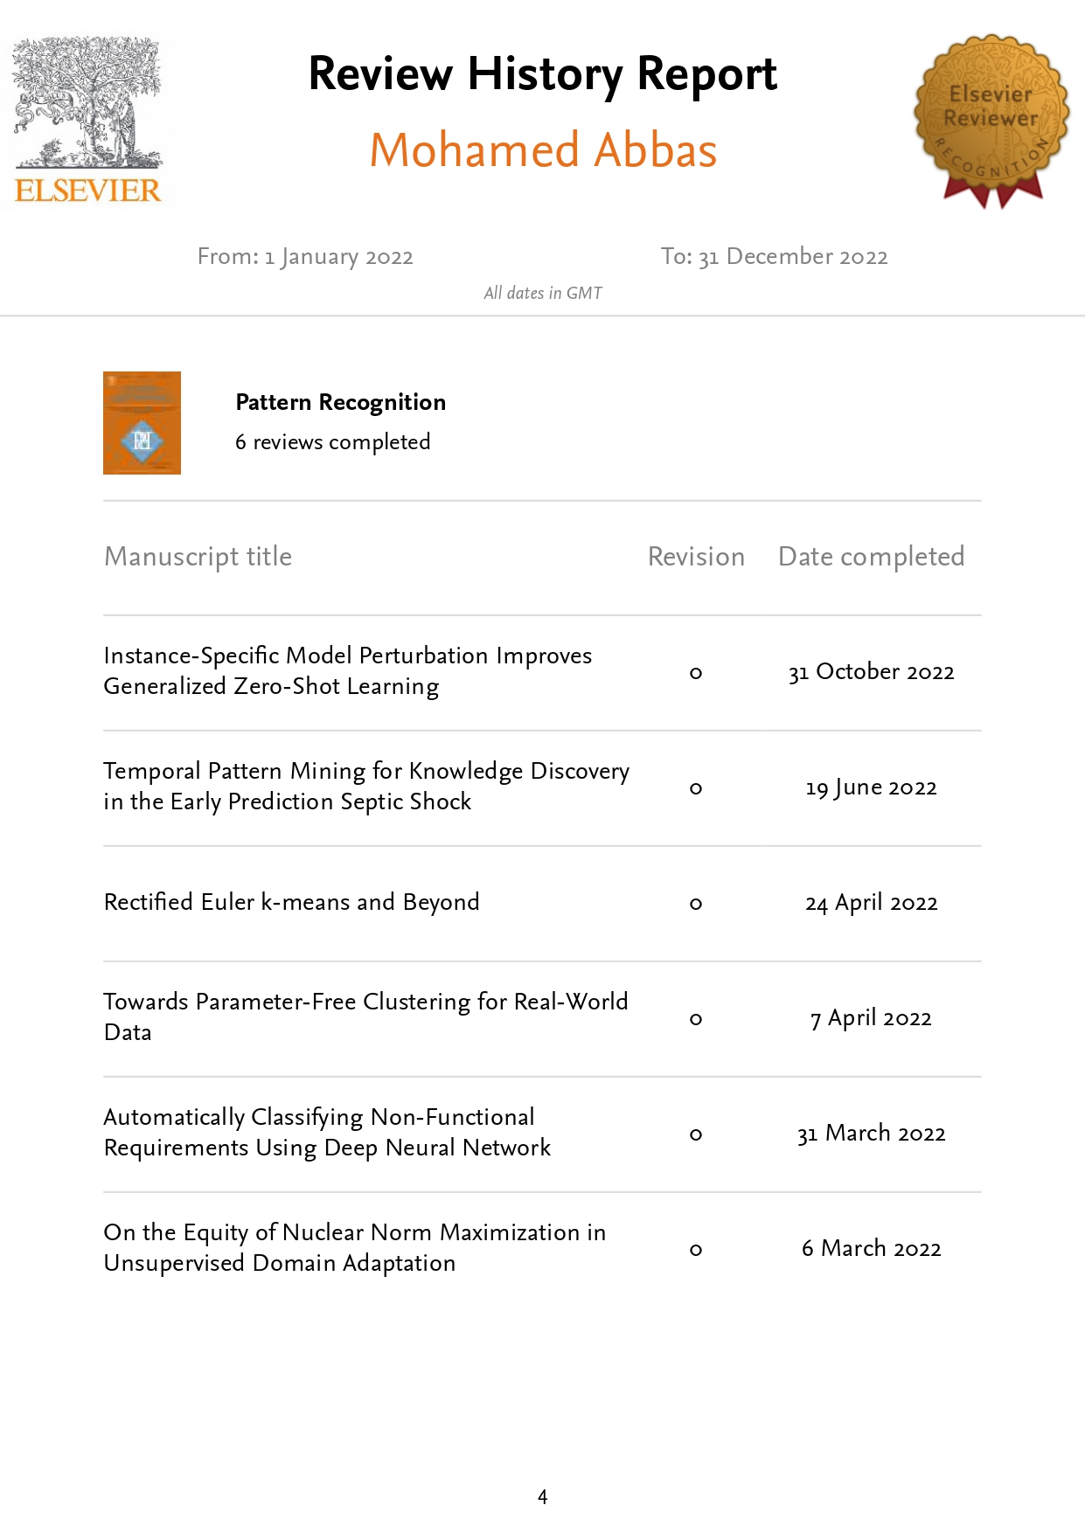
Task: Click the Manuscript title column header
Action: click(x=198, y=557)
